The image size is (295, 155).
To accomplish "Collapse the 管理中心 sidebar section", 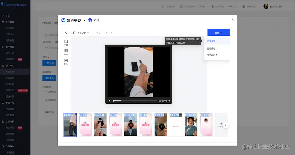I will (19, 103).
